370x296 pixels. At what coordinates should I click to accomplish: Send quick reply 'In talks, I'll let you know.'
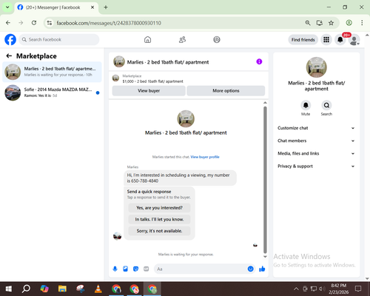click(x=159, y=219)
